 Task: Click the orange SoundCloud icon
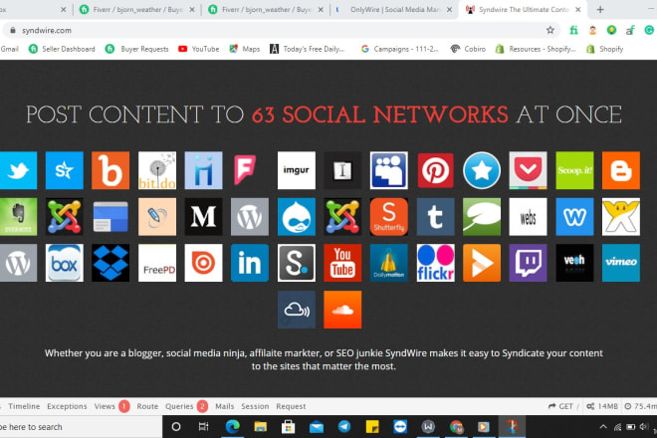[342, 310]
